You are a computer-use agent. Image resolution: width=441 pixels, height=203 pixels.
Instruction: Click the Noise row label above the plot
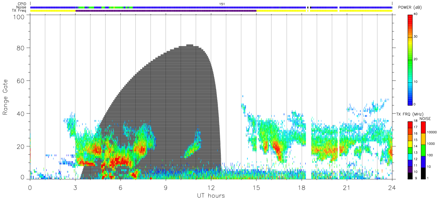click(x=21, y=7)
